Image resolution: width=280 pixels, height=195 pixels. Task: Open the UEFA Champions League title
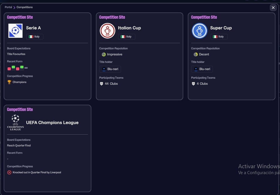52,123
